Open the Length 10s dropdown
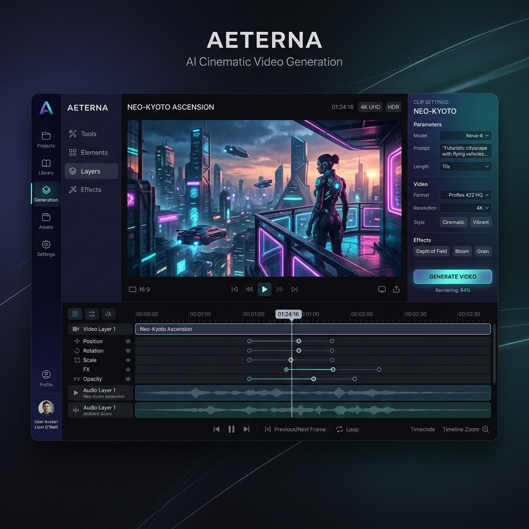 [x=465, y=166]
